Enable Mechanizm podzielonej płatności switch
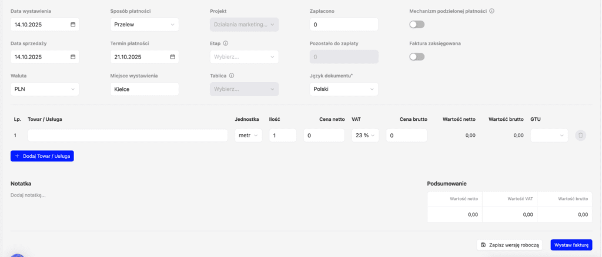 coord(417,25)
